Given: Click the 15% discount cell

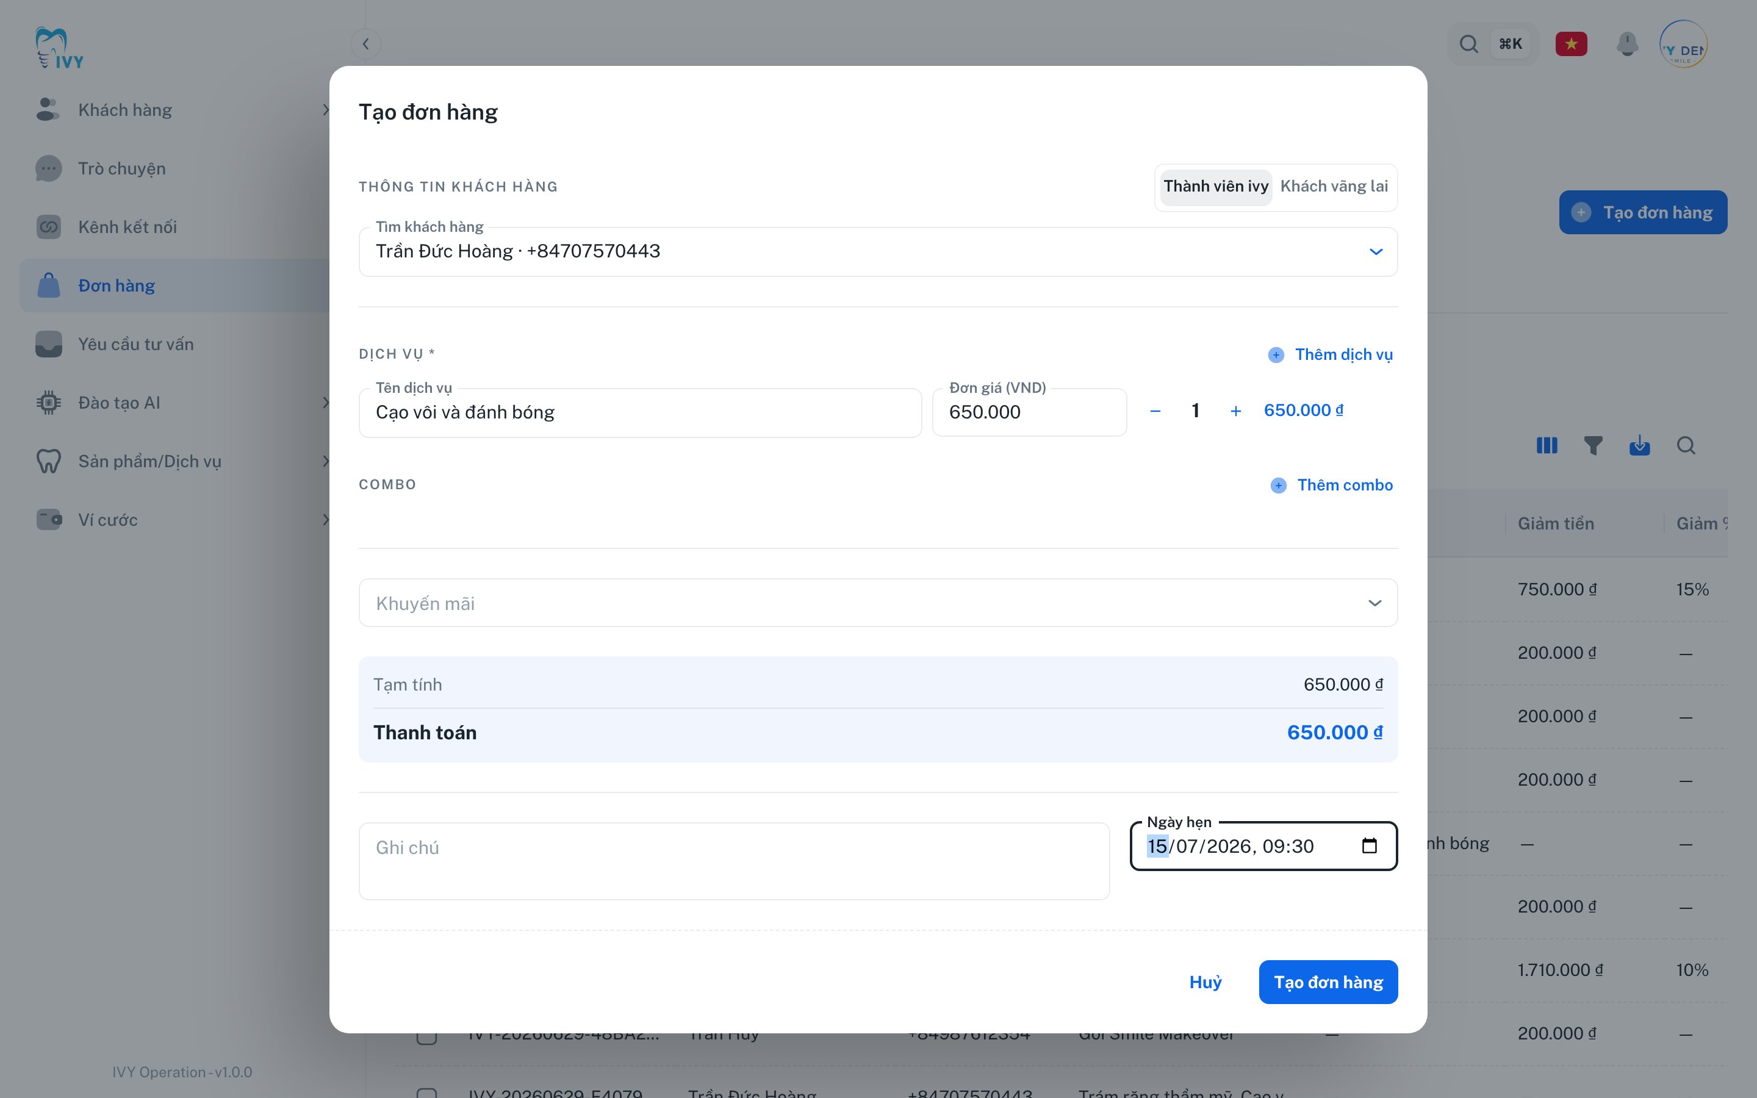Looking at the screenshot, I should [1692, 589].
